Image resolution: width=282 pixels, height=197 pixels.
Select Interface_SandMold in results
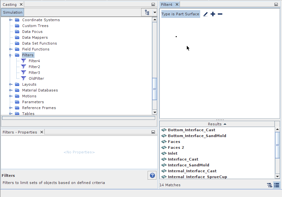tap(188, 165)
